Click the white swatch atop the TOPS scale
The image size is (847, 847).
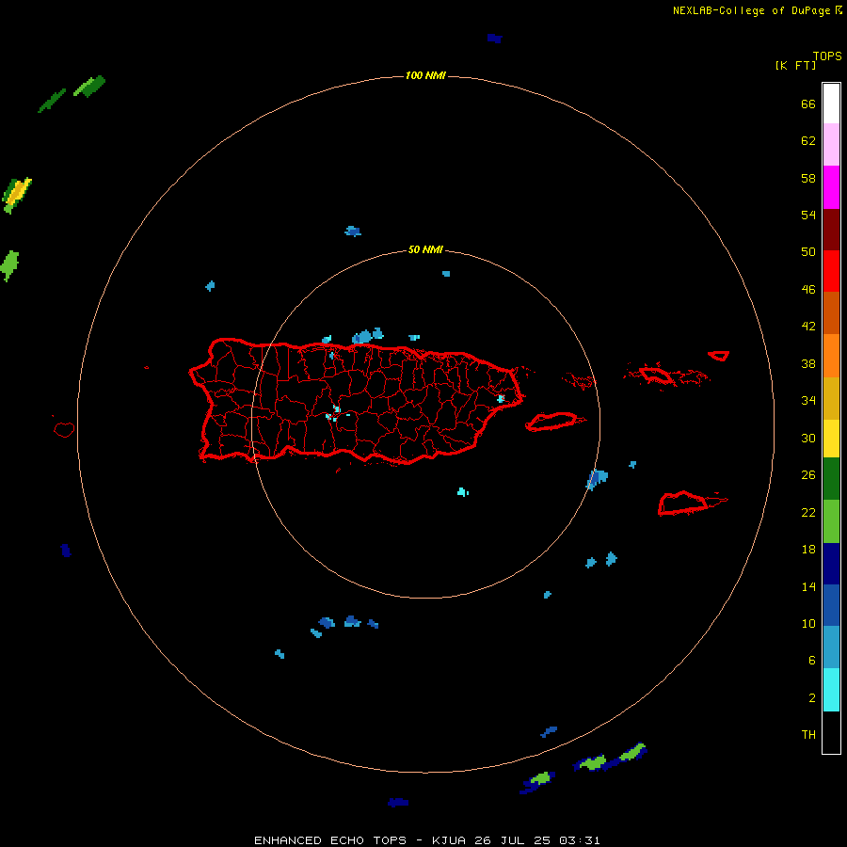pyautogui.click(x=831, y=104)
